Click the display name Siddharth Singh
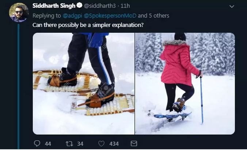The width and height of the screenshot is (247, 150). [54, 6]
